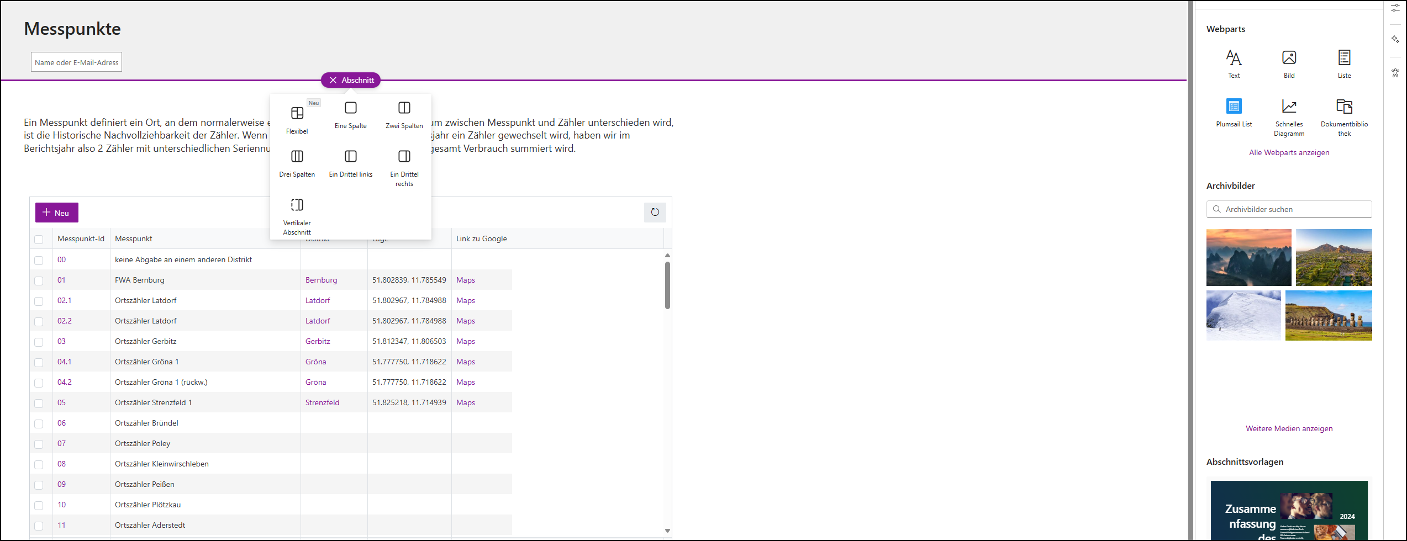Click the Neu button in list
This screenshot has height=541, width=1407.
(56, 213)
